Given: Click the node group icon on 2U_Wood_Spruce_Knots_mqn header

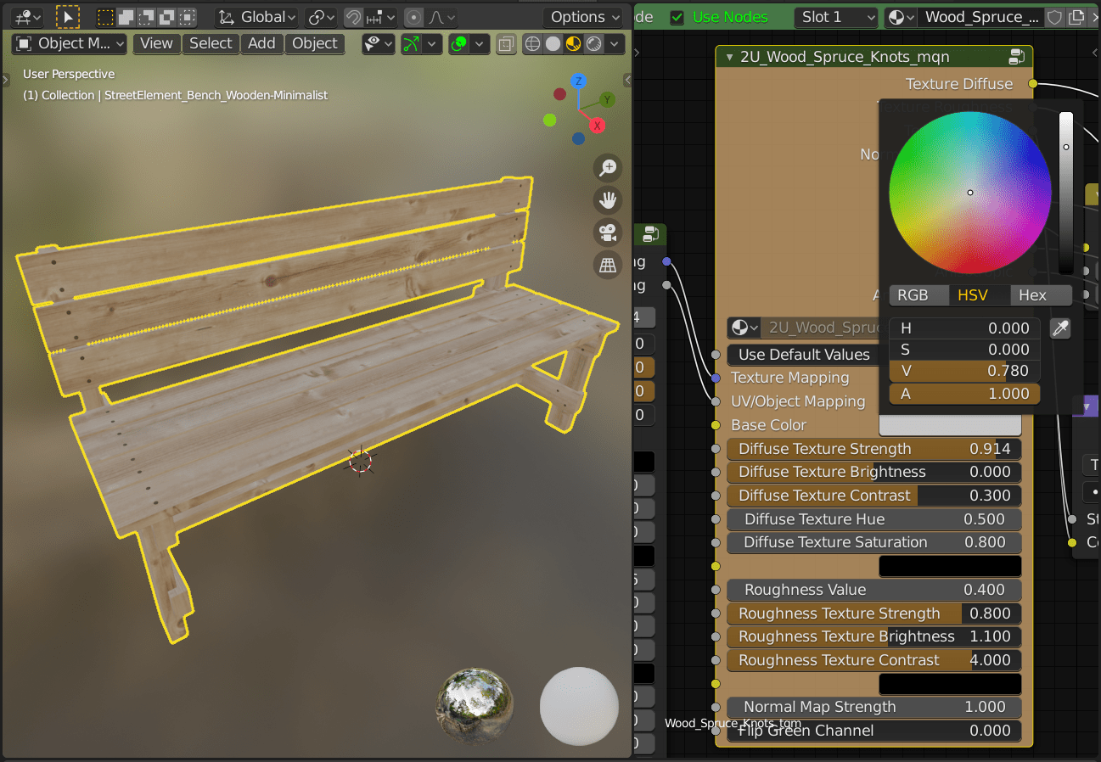Looking at the screenshot, I should [x=1015, y=57].
